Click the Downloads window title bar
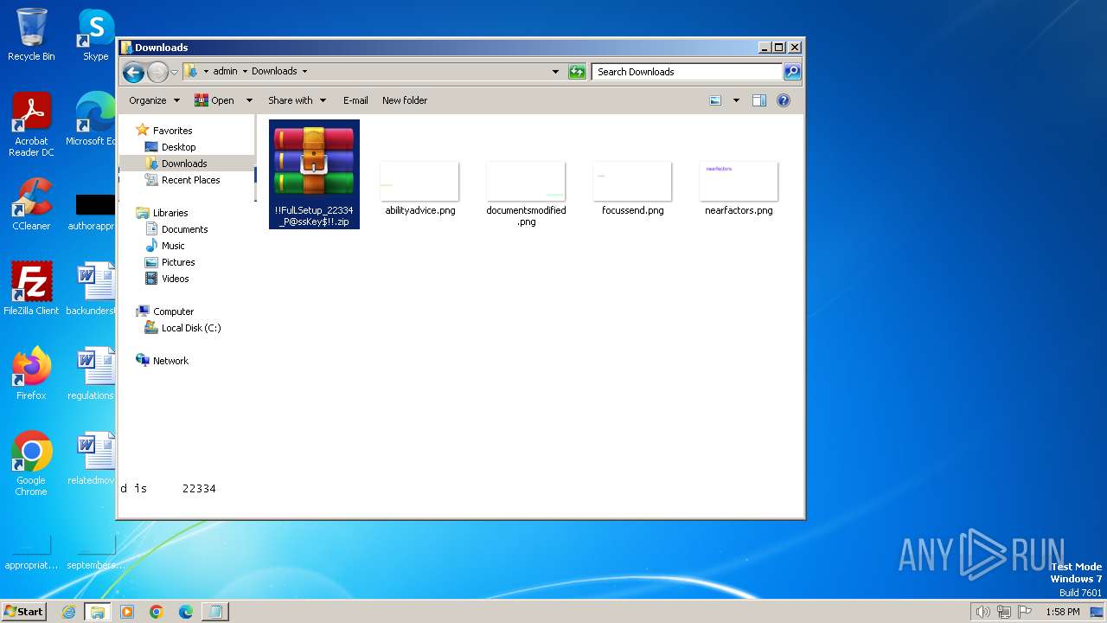Viewport: 1107px width, 623px height. click(x=437, y=48)
